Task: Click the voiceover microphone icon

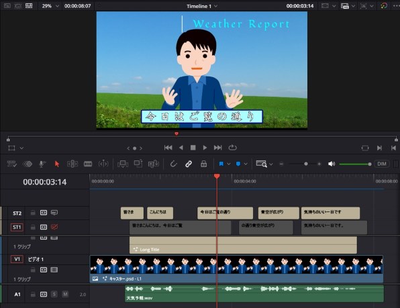Action: pos(42,164)
